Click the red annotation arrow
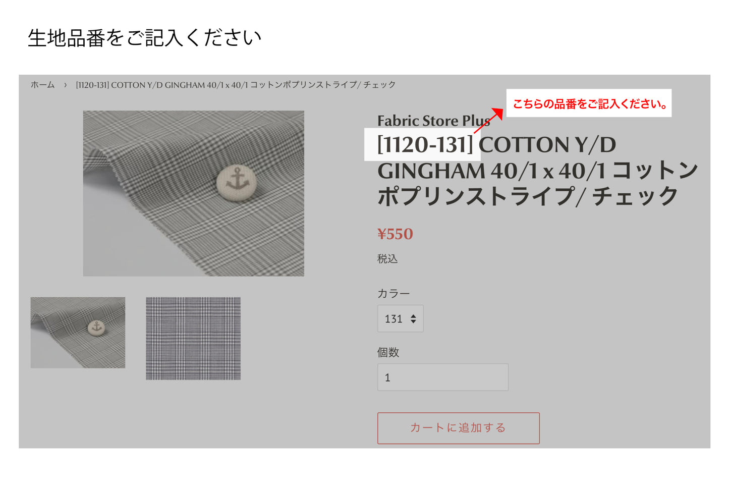Screen dimensions: 729x486 tap(488, 121)
